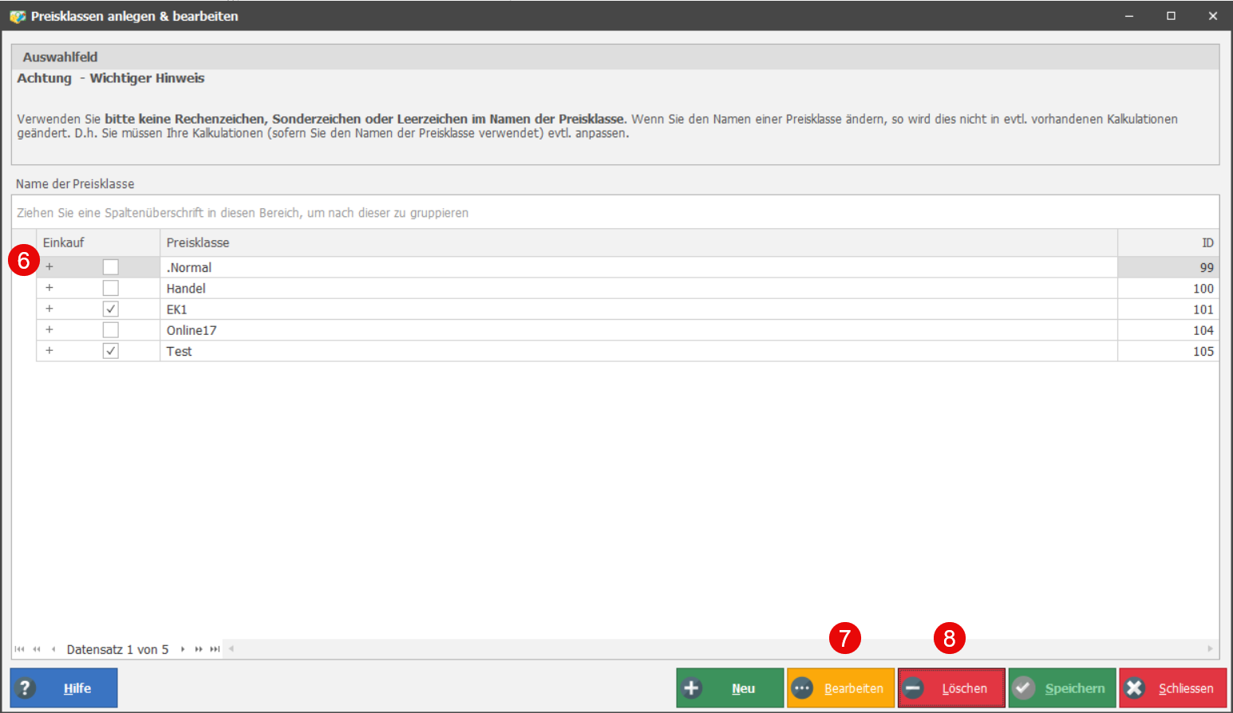The width and height of the screenshot is (1233, 713).
Task: Select the Handel price class cell
Action: click(638, 288)
